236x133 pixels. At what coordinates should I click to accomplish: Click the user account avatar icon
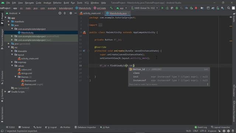click(233, 8)
